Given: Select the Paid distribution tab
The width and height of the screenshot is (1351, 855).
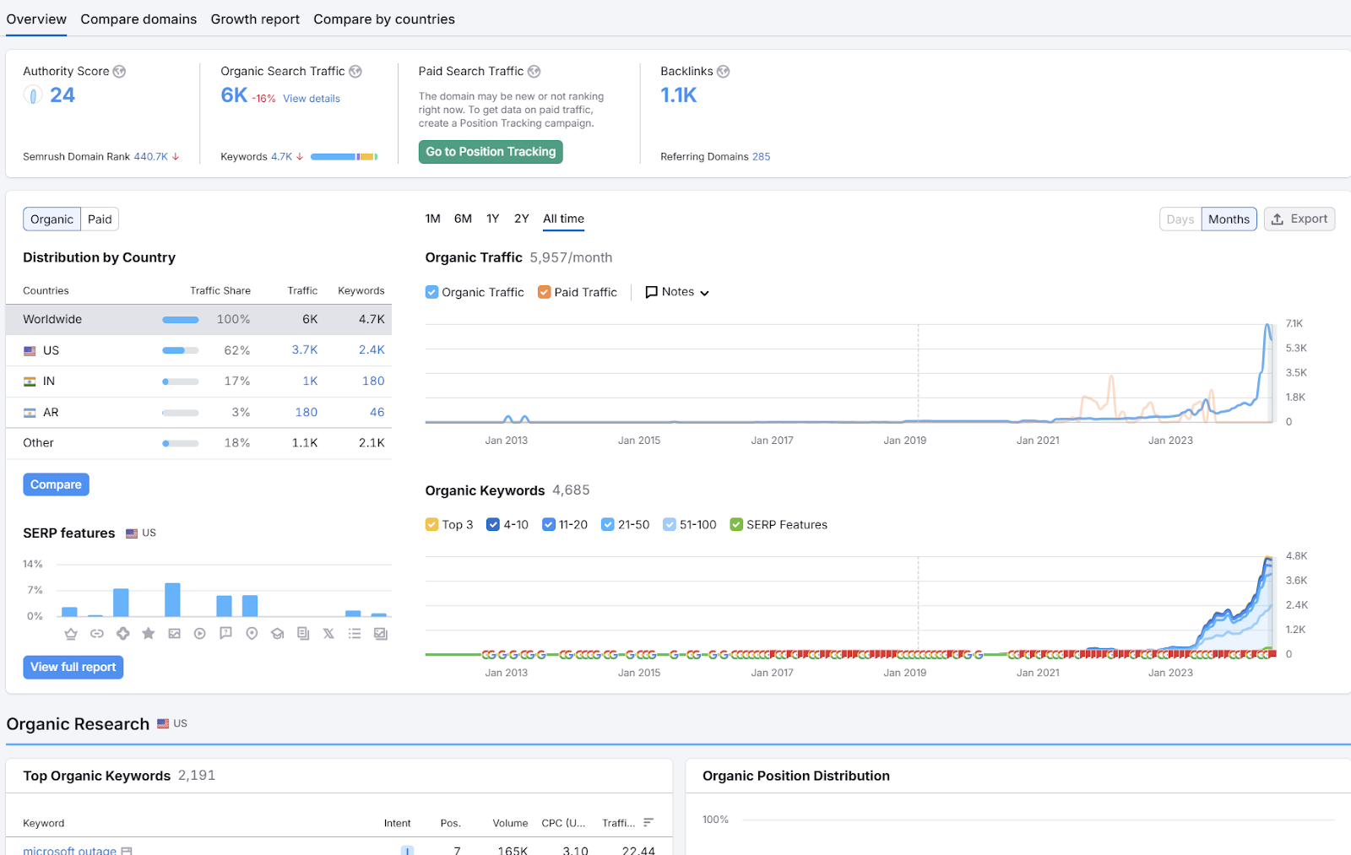Looking at the screenshot, I should (x=100, y=219).
